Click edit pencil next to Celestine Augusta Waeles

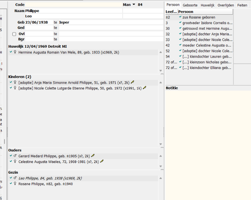point(102,161)
